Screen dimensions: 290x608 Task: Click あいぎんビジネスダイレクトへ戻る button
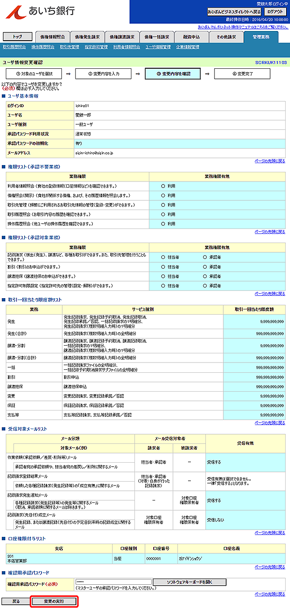tap(234, 12)
